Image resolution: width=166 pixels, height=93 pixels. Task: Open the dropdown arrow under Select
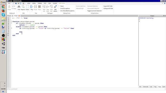pyautogui.click(x=27, y=12)
